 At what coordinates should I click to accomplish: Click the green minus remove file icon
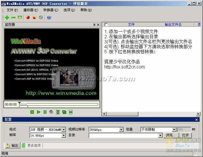13,17
